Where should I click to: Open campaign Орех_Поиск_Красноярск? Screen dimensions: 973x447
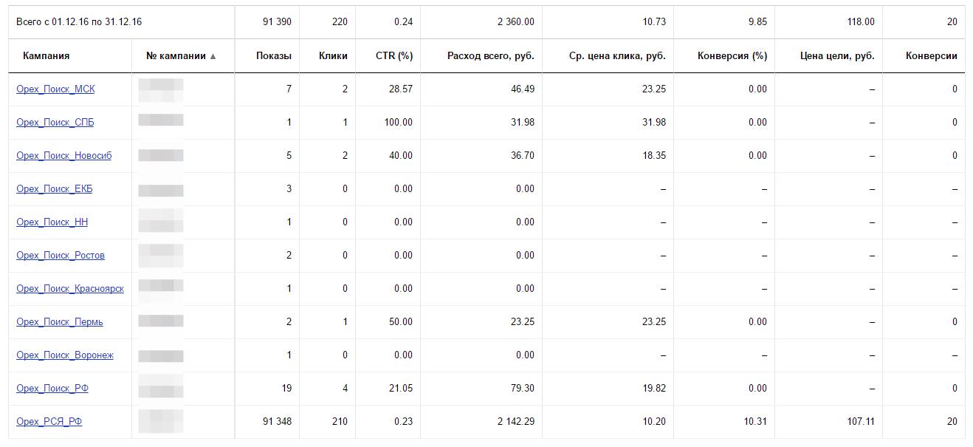70,289
